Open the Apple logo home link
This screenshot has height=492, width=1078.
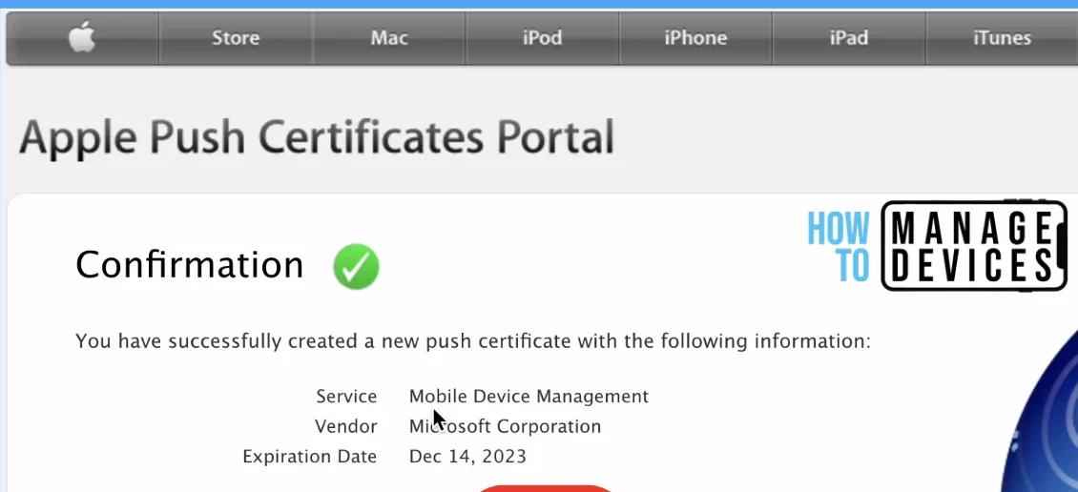pyautogui.click(x=82, y=38)
